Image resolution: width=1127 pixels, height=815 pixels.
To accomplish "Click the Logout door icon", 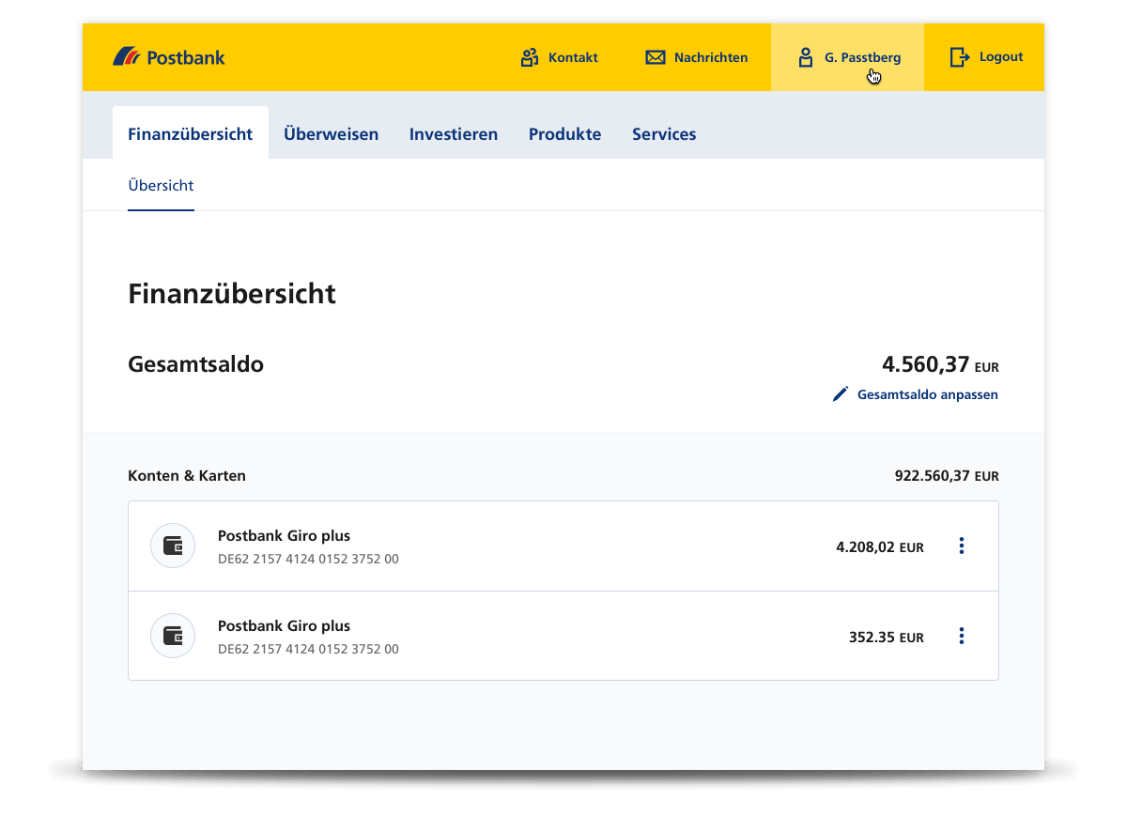I will pyautogui.click(x=959, y=57).
